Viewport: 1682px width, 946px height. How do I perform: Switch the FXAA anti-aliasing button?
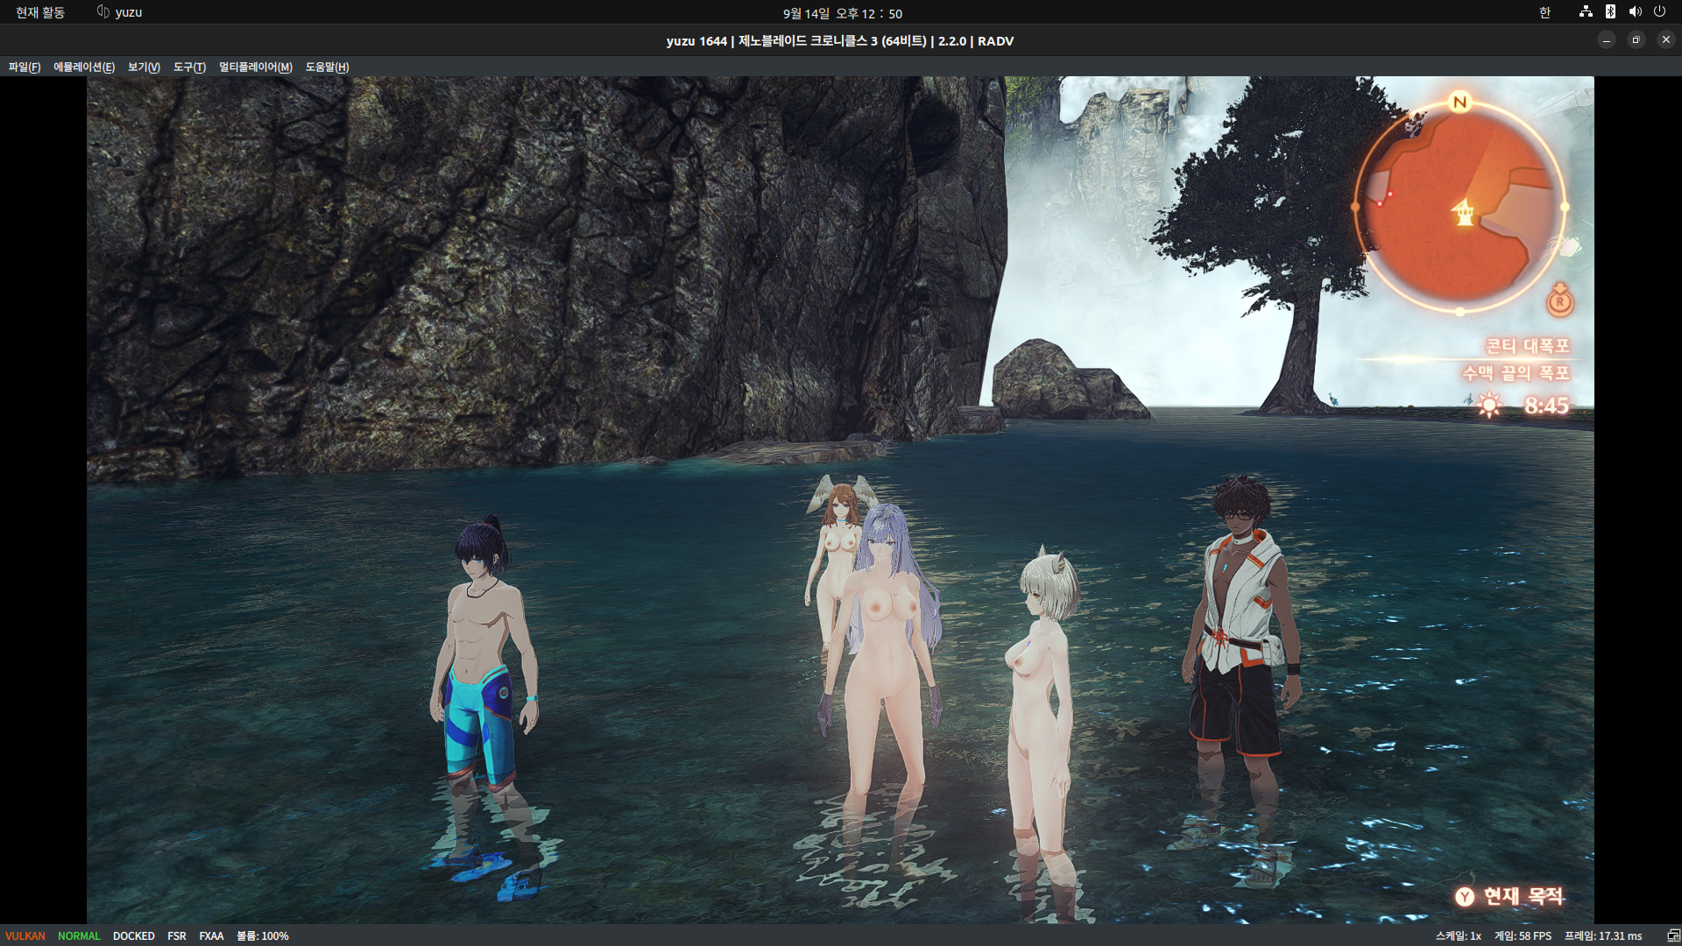(x=211, y=935)
